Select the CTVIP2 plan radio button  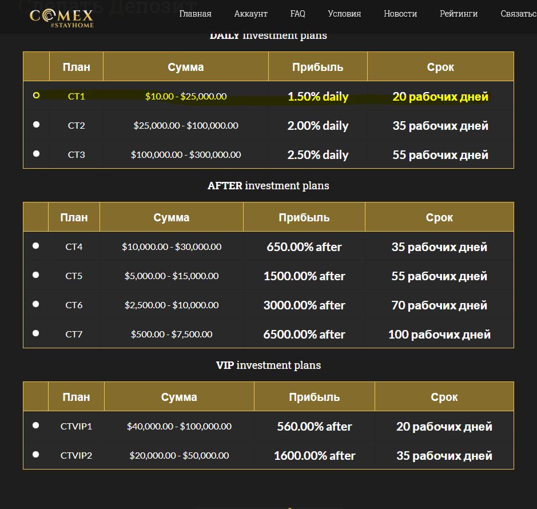click(36, 454)
